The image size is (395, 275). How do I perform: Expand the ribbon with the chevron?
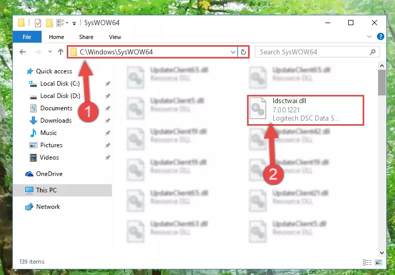coord(369,36)
